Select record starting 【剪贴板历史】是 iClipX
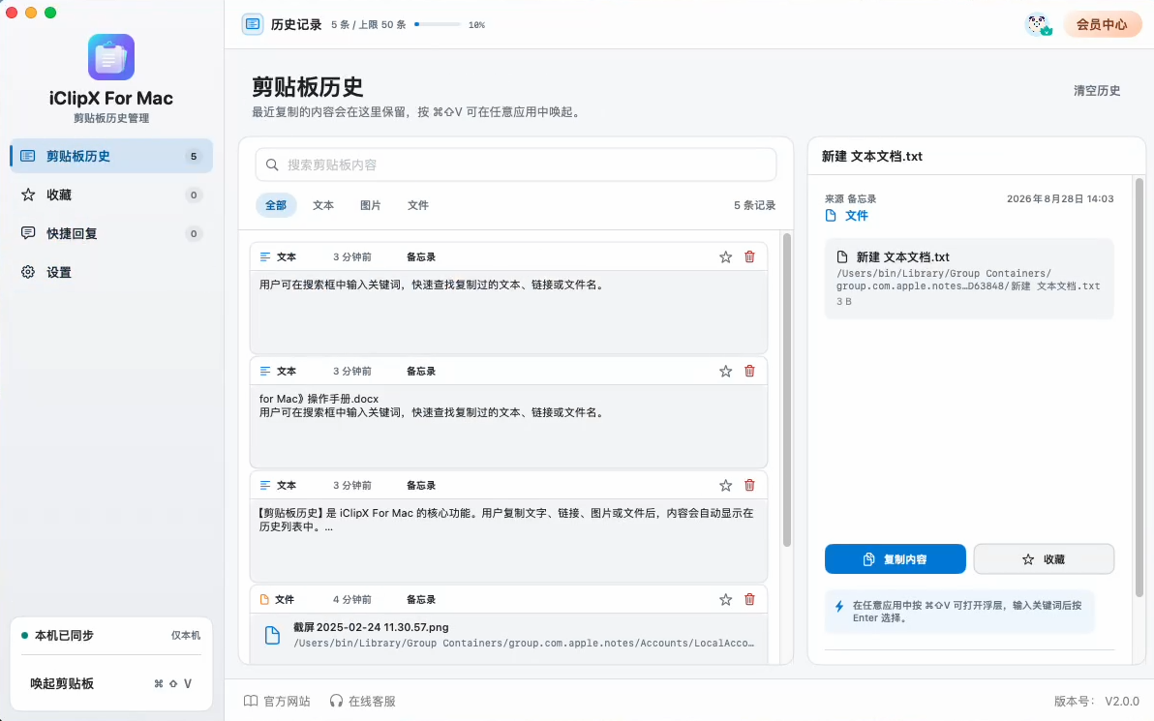 click(506, 520)
